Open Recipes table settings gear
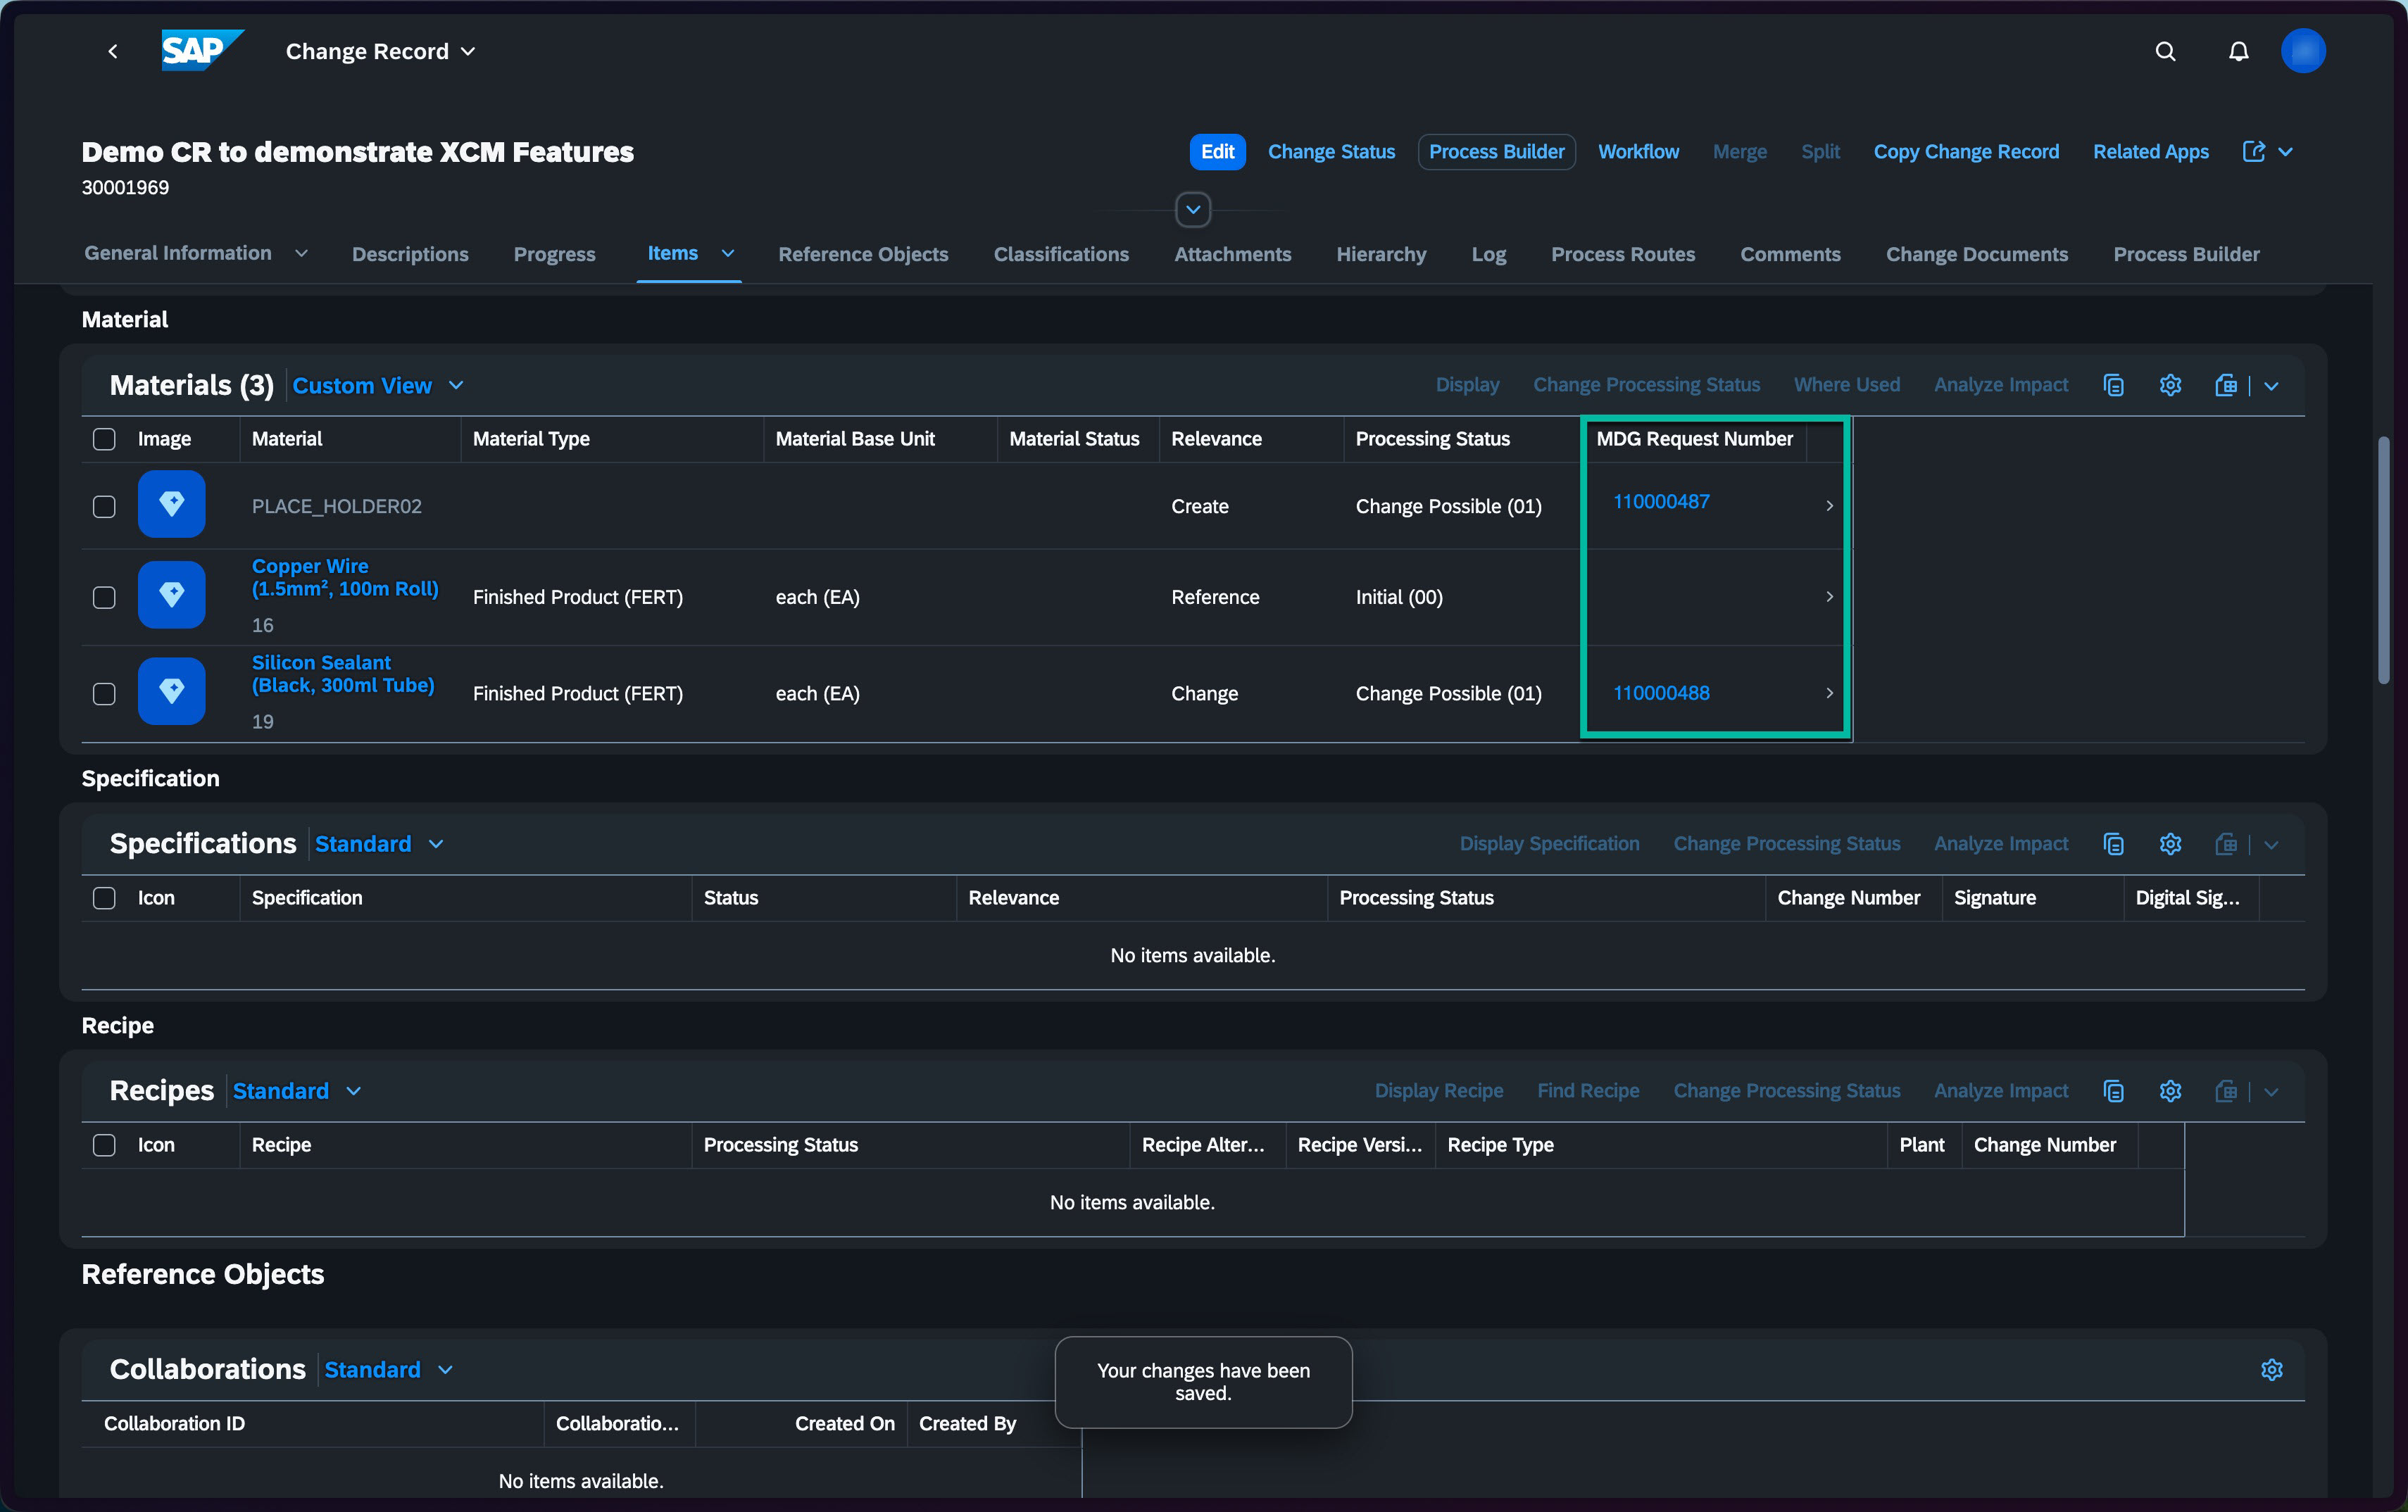 [2169, 1091]
